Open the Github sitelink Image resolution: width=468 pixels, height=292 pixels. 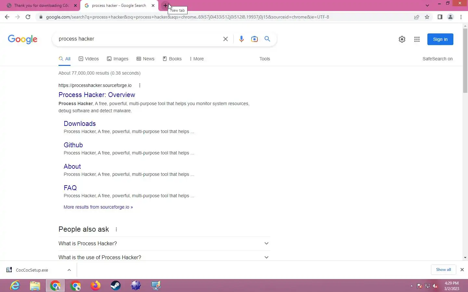pyautogui.click(x=73, y=145)
